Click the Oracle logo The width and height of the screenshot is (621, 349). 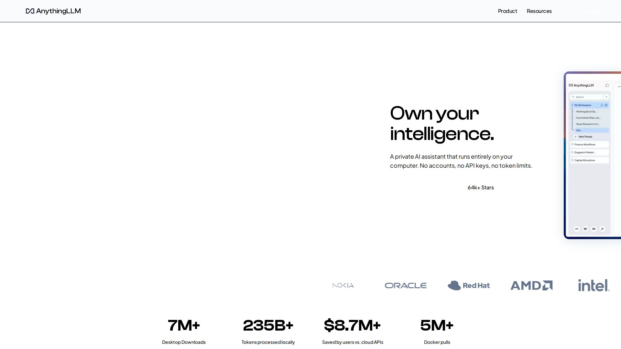pyautogui.click(x=406, y=285)
